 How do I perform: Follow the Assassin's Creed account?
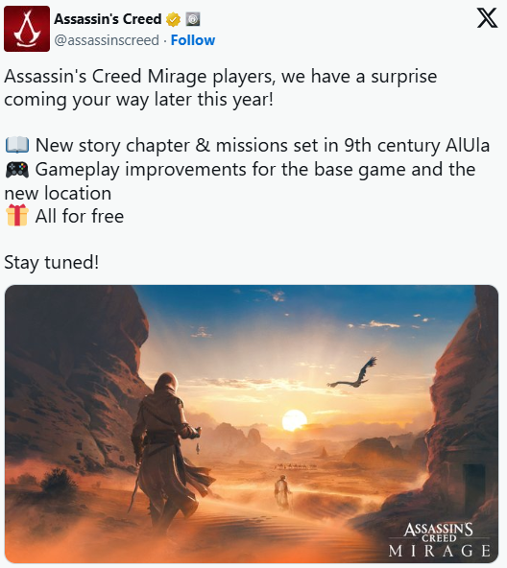pyautogui.click(x=193, y=40)
